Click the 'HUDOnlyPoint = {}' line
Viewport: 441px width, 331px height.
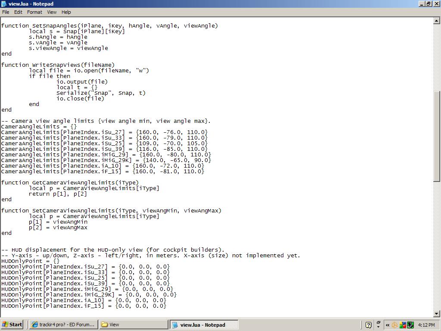coord(30,261)
